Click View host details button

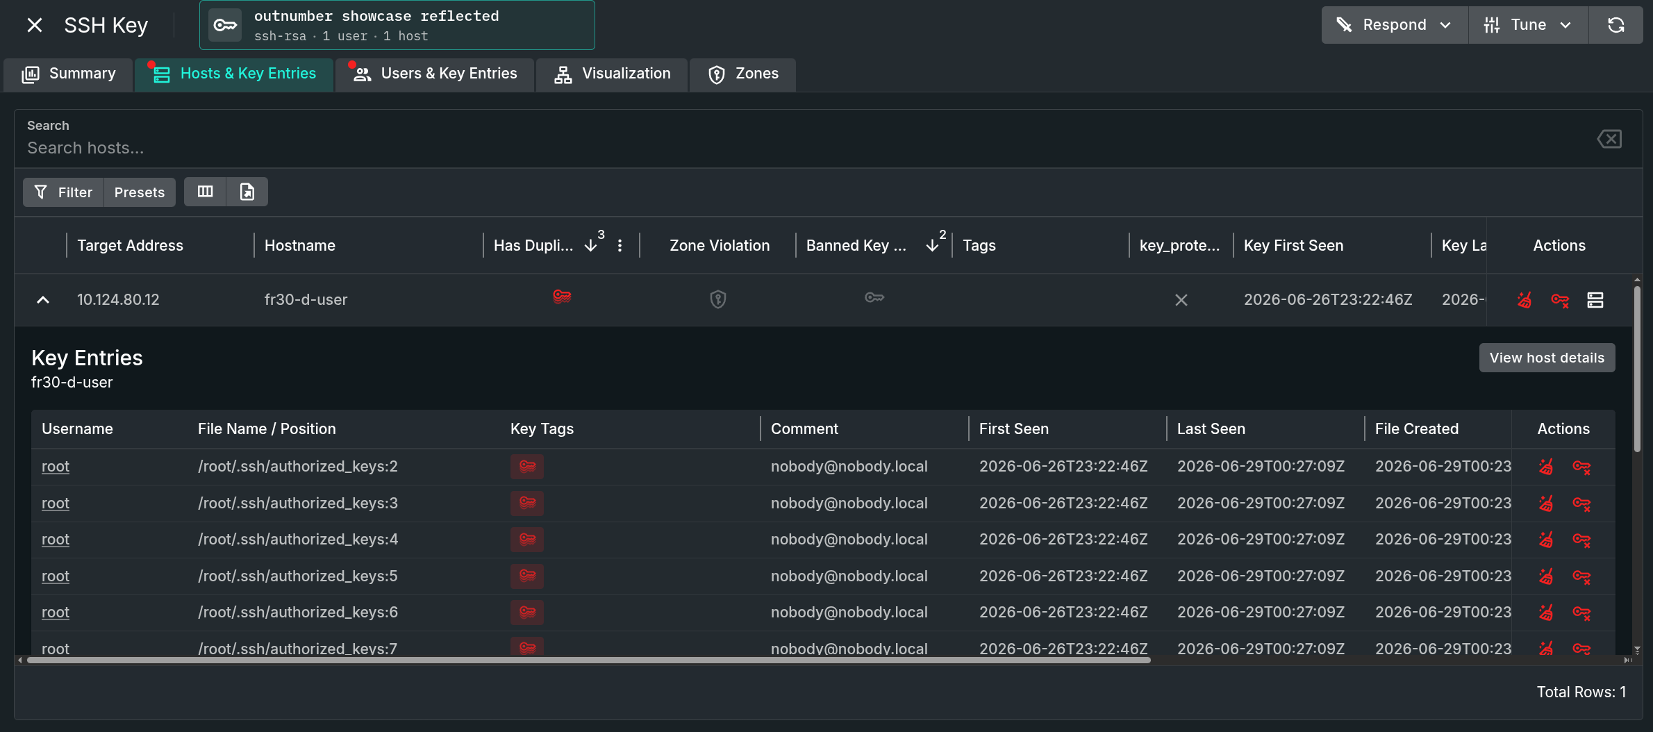[1547, 358]
